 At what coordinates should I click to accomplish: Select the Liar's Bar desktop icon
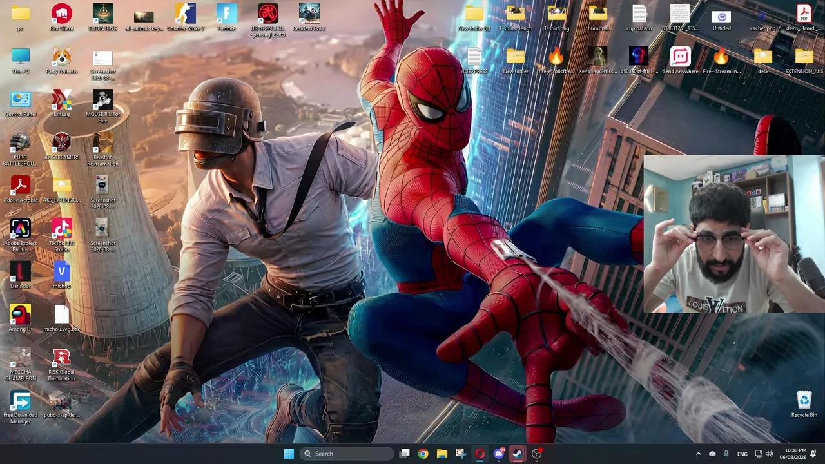[x=20, y=276]
